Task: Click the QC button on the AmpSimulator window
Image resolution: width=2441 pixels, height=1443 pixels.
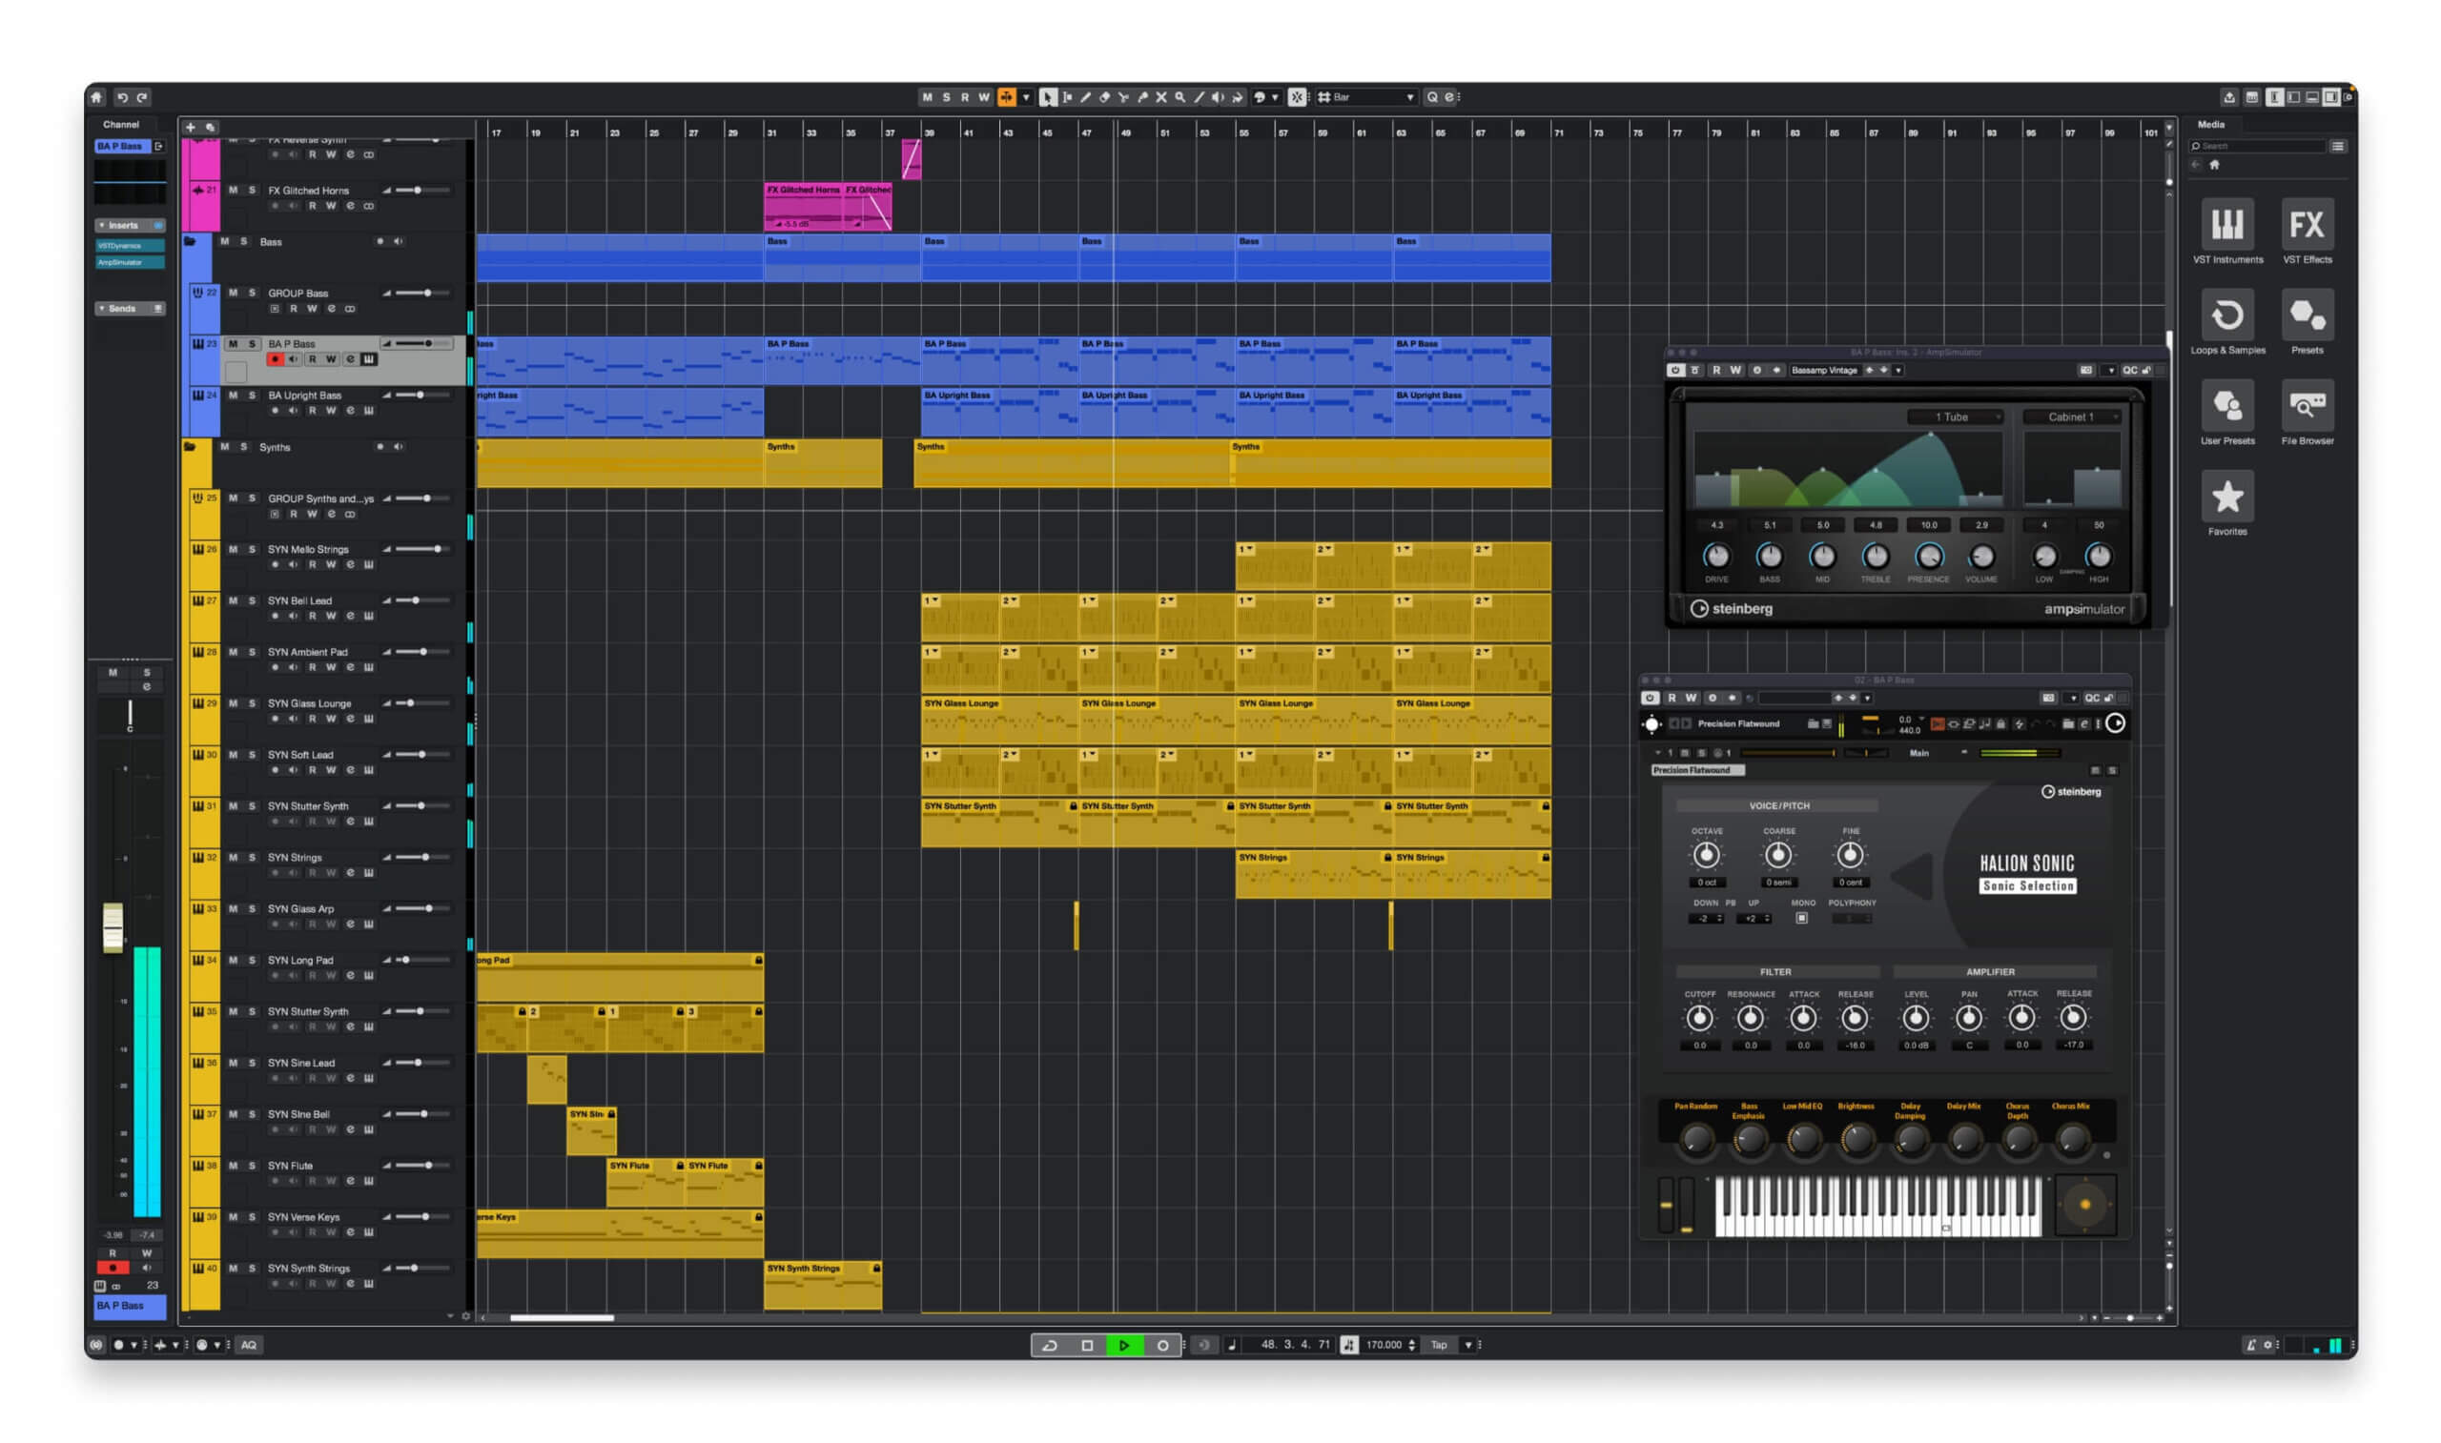Action: tap(2130, 371)
